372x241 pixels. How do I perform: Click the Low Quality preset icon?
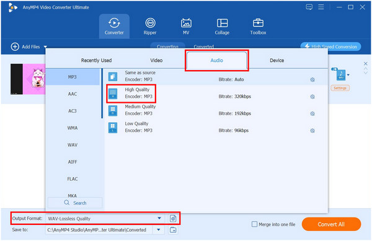coord(113,128)
